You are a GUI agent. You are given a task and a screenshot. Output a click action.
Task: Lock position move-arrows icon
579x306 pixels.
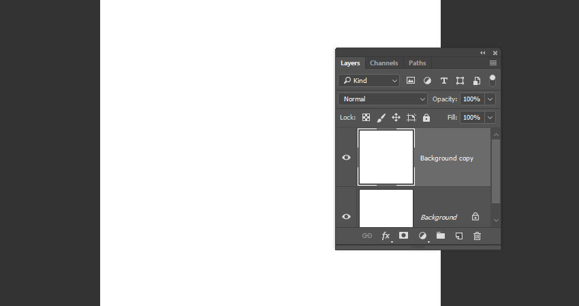coord(396,118)
